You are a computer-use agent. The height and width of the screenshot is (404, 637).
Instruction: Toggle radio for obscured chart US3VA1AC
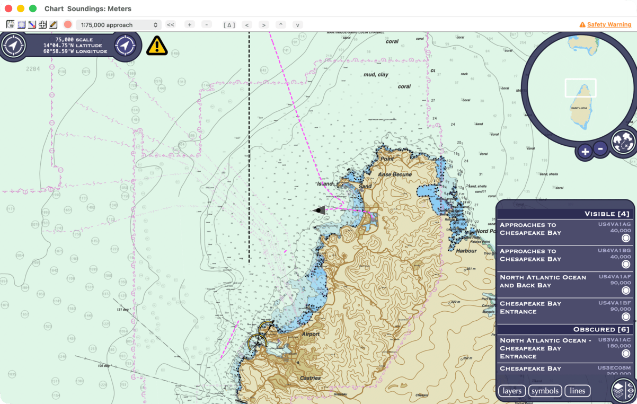626,354
